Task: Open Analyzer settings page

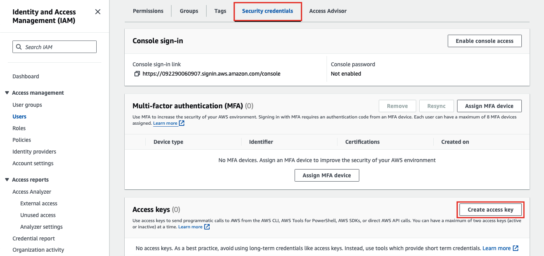Action: click(x=42, y=227)
